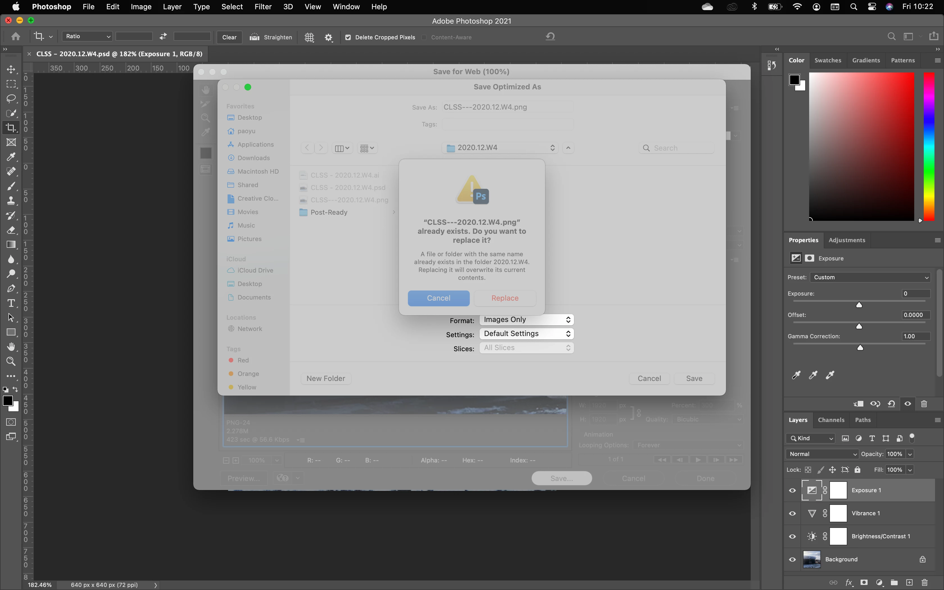Hide the Vibrance 1 layer
The height and width of the screenshot is (590, 944).
coord(792,514)
